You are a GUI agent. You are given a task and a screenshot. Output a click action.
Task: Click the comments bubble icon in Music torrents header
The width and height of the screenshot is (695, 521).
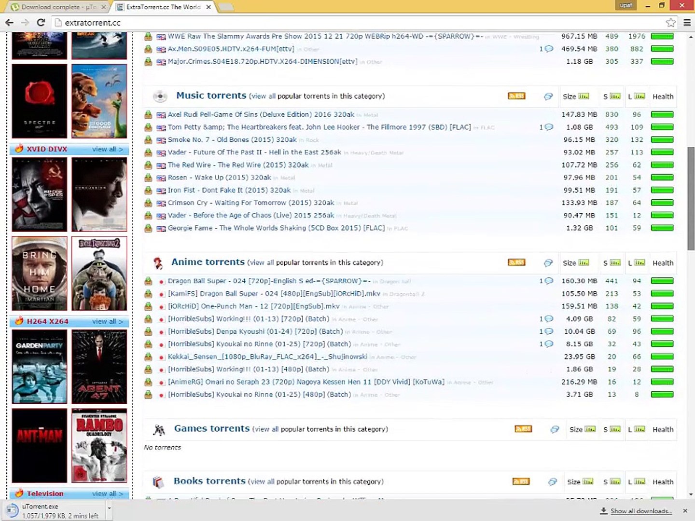548,96
